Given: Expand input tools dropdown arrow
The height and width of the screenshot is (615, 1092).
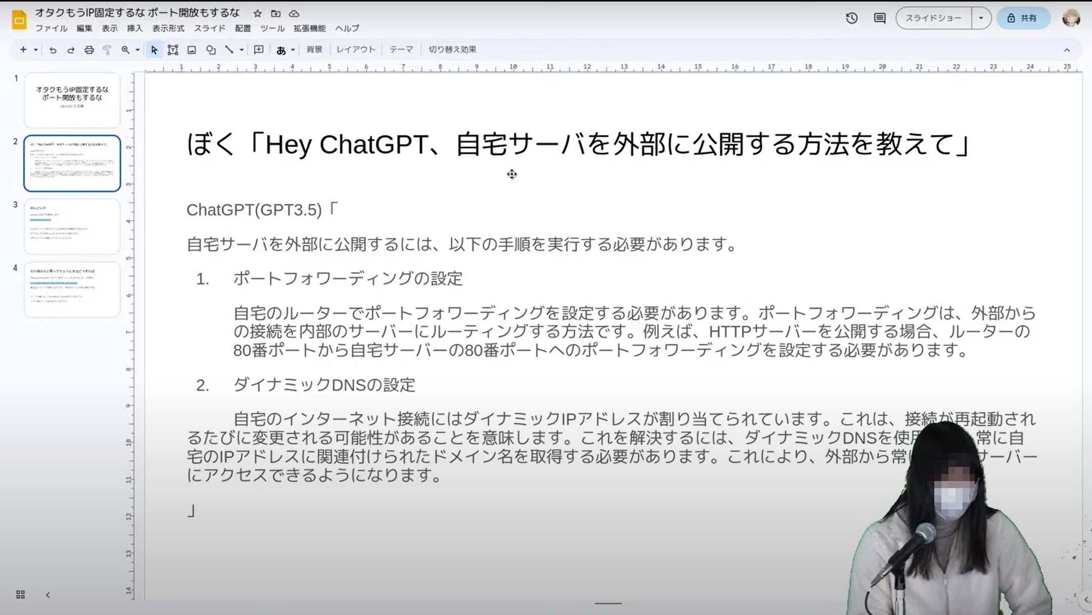Looking at the screenshot, I should 293,50.
